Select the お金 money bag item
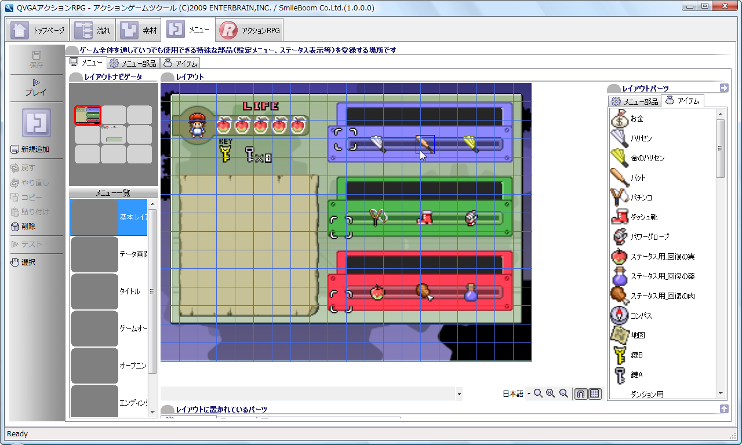Image resolution: width=742 pixels, height=445 pixels. 620,119
